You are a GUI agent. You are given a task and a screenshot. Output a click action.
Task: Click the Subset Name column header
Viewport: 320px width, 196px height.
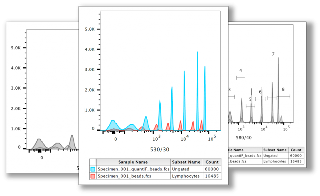(x=186, y=162)
